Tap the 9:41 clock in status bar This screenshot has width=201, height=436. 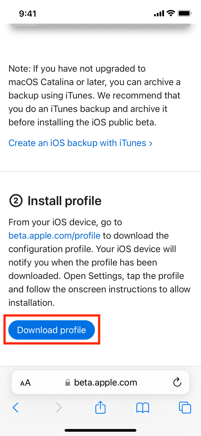coord(28,13)
